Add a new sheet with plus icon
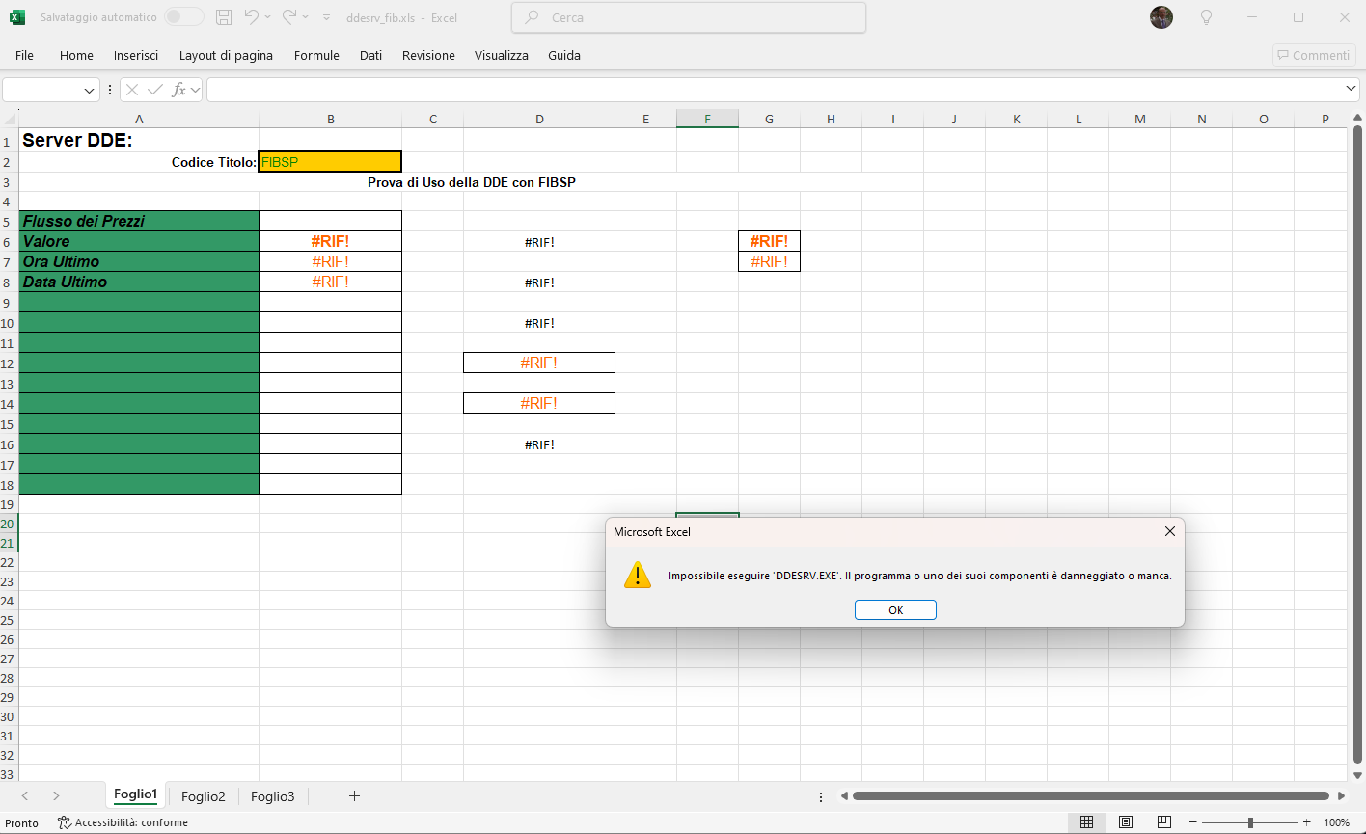The image size is (1366, 834). coord(354,796)
